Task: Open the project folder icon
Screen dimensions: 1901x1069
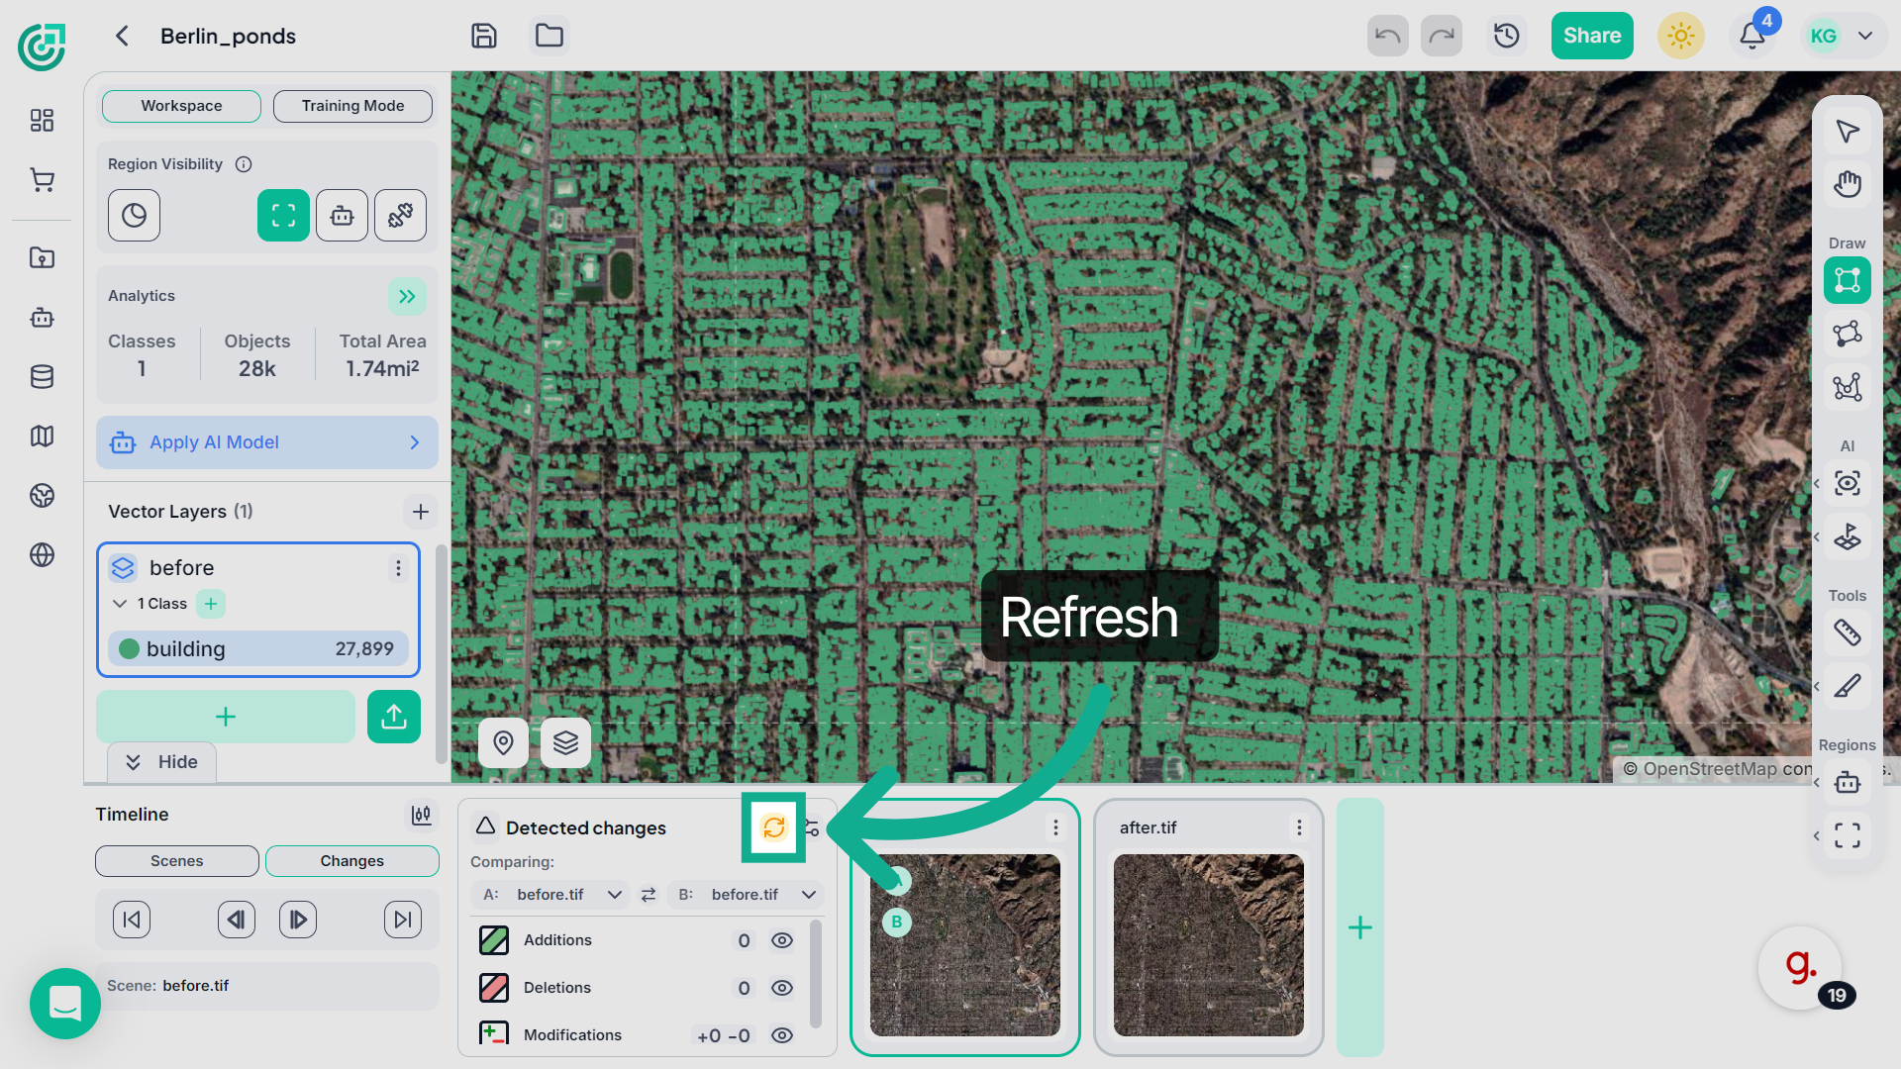Action: coord(550,36)
